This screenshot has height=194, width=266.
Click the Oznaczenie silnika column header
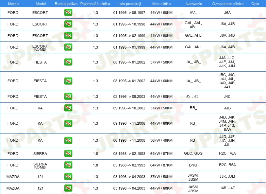[228, 4]
